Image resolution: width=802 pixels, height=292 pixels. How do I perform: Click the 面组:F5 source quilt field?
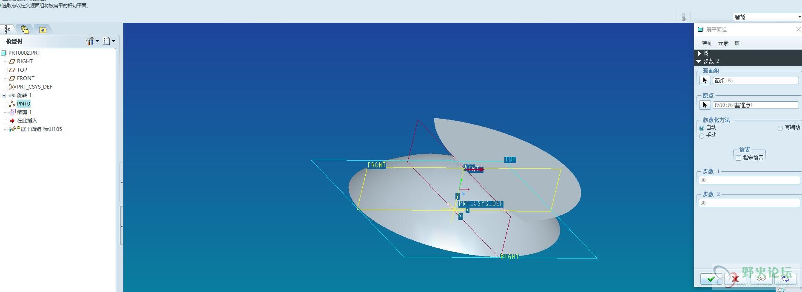coord(756,81)
